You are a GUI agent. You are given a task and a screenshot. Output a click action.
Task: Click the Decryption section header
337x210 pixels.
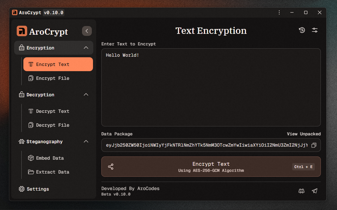pos(54,95)
